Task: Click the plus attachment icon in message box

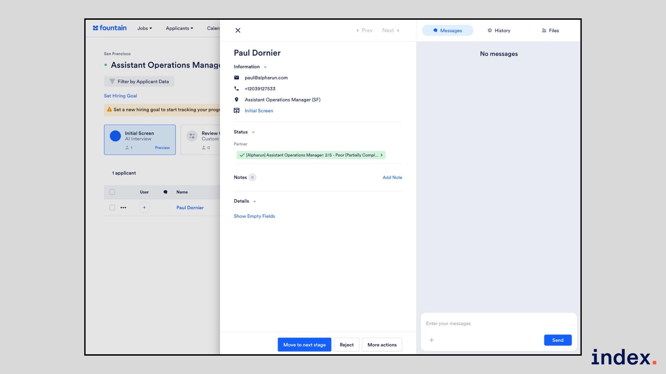Action: point(432,340)
